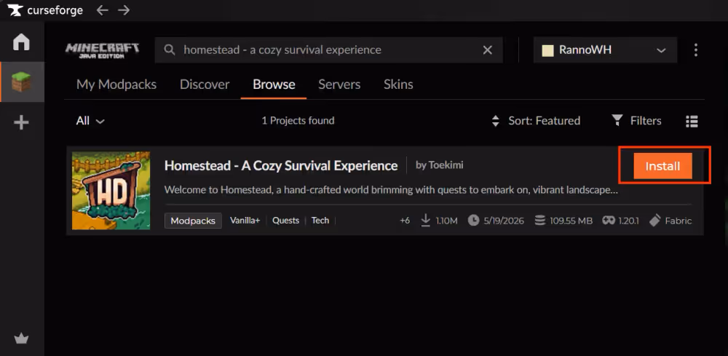Click the Fabric mod loader tag icon

654,221
